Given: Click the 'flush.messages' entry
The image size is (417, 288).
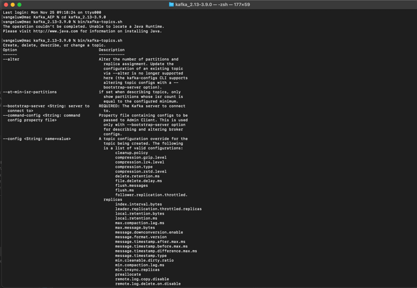Looking at the screenshot, I should pyautogui.click(x=131, y=186).
